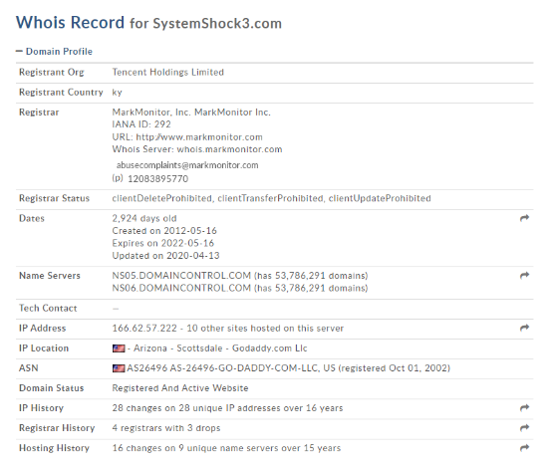This screenshot has width=548, height=463.
Task: Click NS06.DOMAINCONTROL.COM name server
Action: click(x=181, y=288)
